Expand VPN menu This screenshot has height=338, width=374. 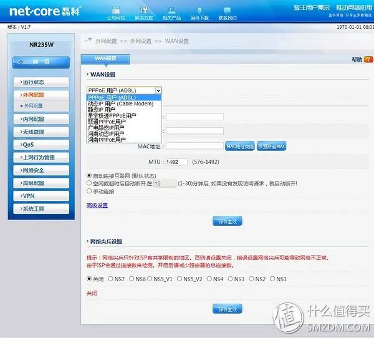pyautogui.click(x=41, y=196)
